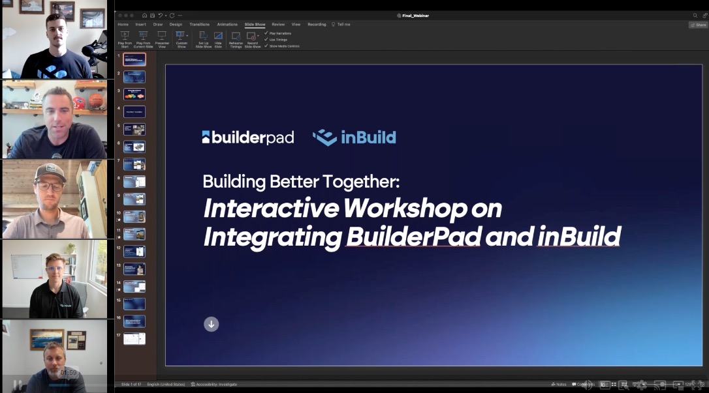
Task: Expand the Custom Show dropdown
Action: pos(187,36)
